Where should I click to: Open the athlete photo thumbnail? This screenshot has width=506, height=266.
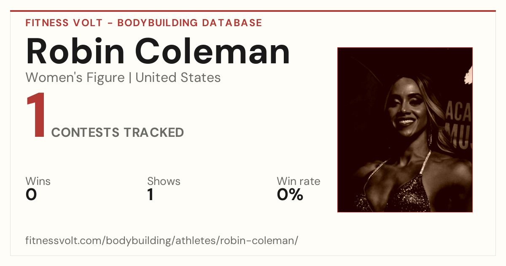coord(405,130)
